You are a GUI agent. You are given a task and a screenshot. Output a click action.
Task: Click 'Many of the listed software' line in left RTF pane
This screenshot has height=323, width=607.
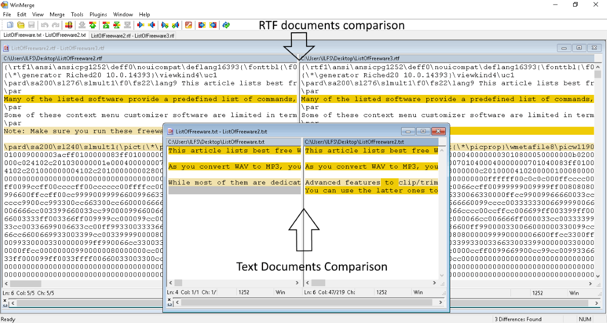pos(151,99)
